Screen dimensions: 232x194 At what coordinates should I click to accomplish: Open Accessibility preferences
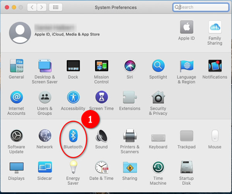(x=73, y=98)
